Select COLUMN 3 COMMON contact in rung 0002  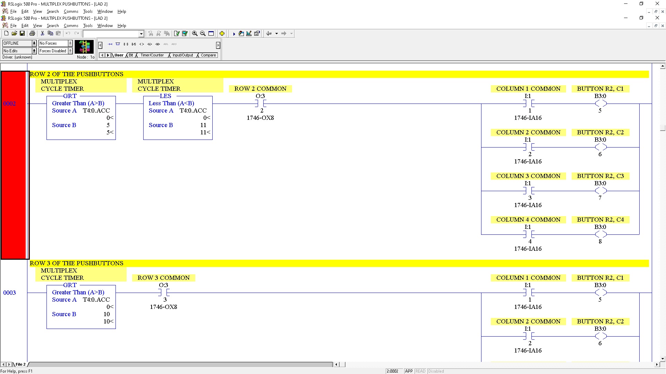click(x=529, y=191)
